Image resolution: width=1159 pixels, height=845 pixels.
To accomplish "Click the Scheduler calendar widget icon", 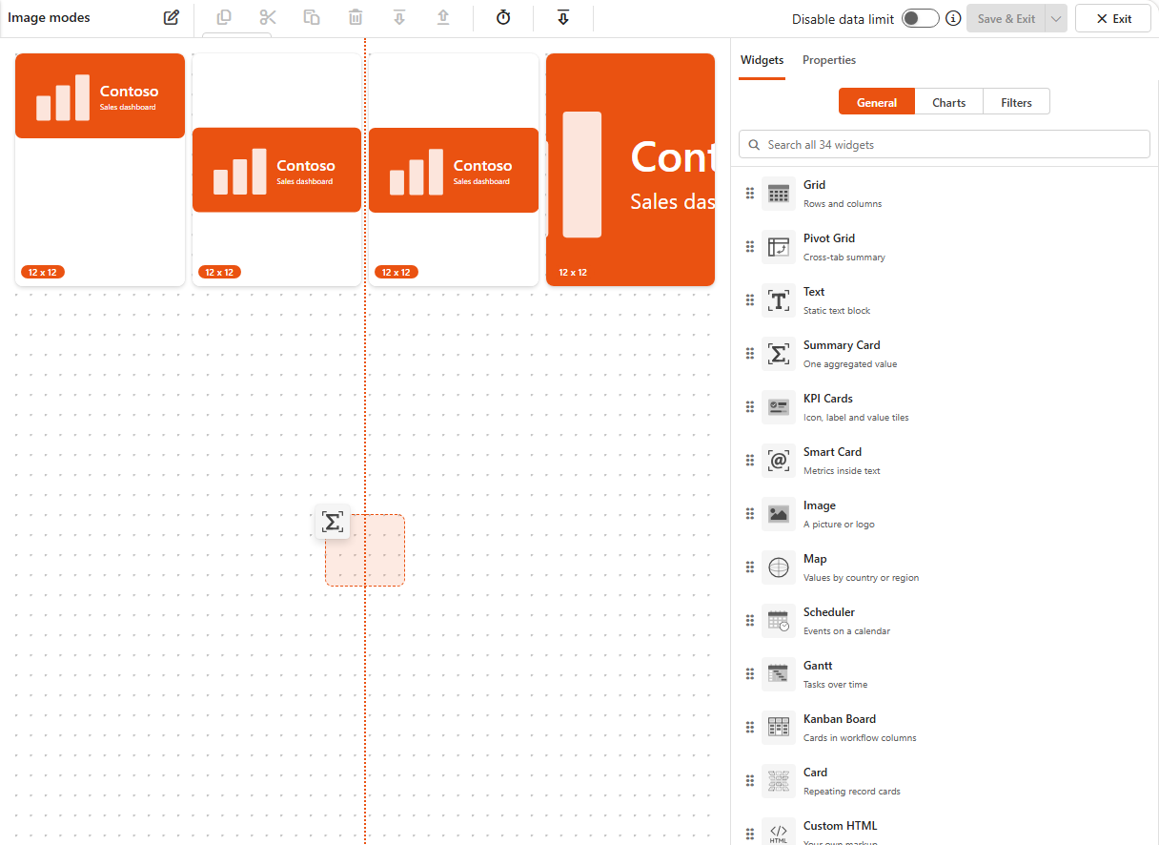I will pyautogui.click(x=779, y=621).
